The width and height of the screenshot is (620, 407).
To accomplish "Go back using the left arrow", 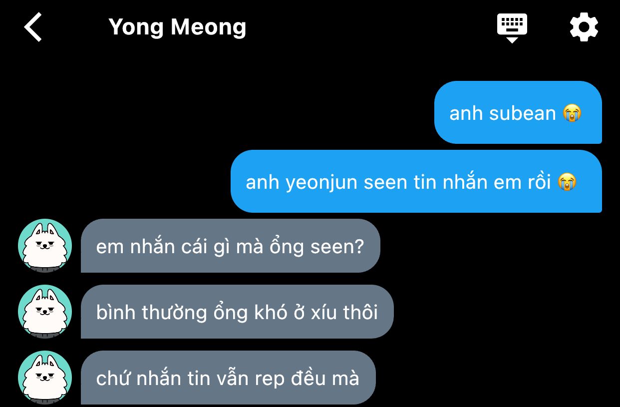I will click(33, 27).
